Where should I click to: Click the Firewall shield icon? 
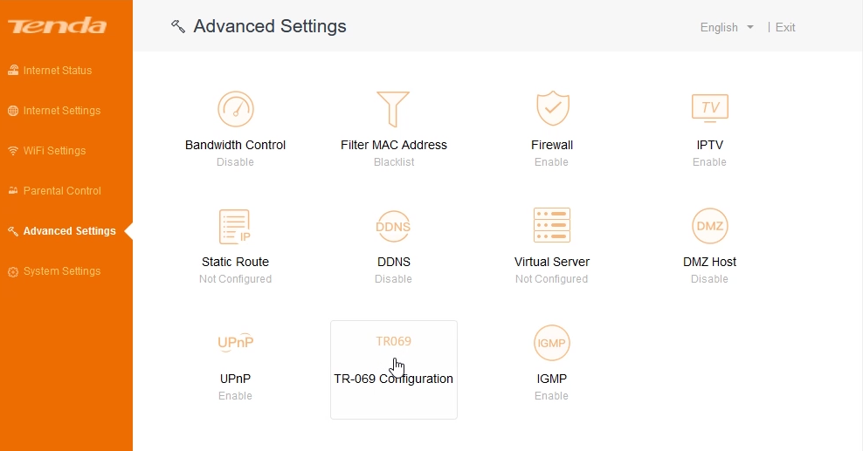click(553, 108)
